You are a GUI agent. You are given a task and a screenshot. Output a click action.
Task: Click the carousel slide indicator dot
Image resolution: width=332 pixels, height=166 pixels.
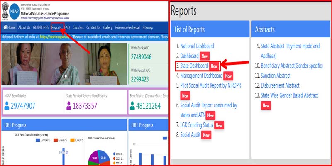[66, 76]
